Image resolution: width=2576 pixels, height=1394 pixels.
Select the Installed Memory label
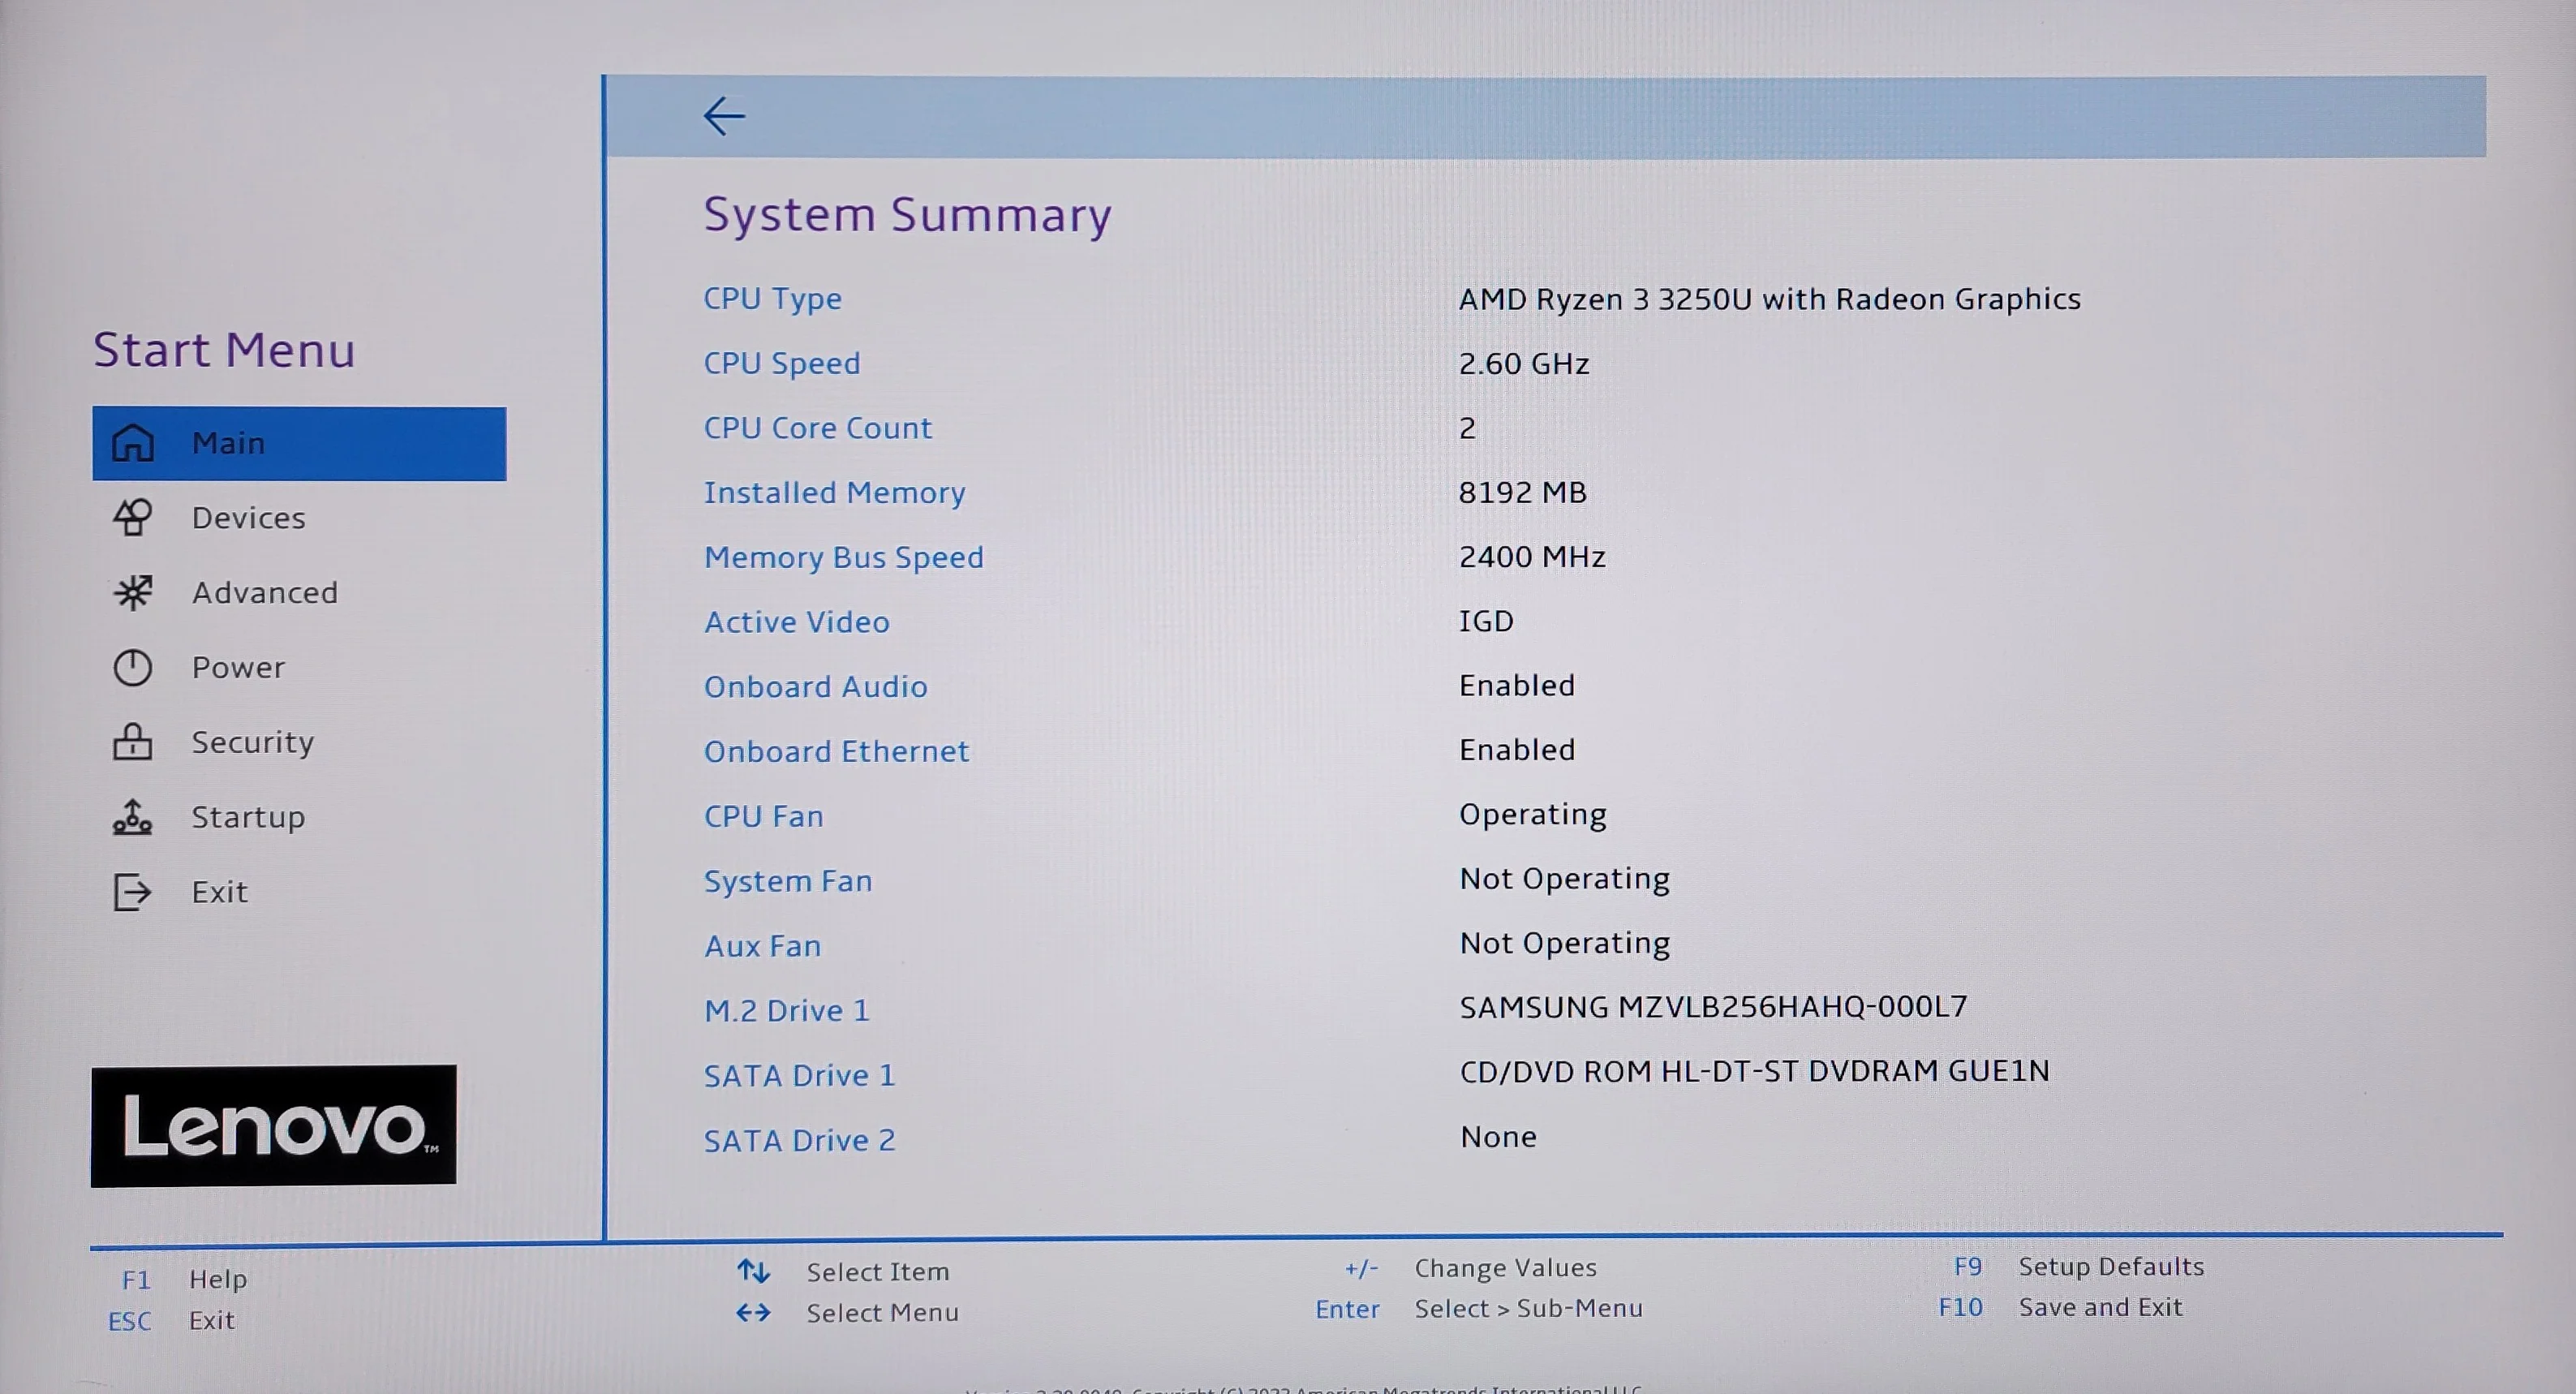[x=835, y=493]
